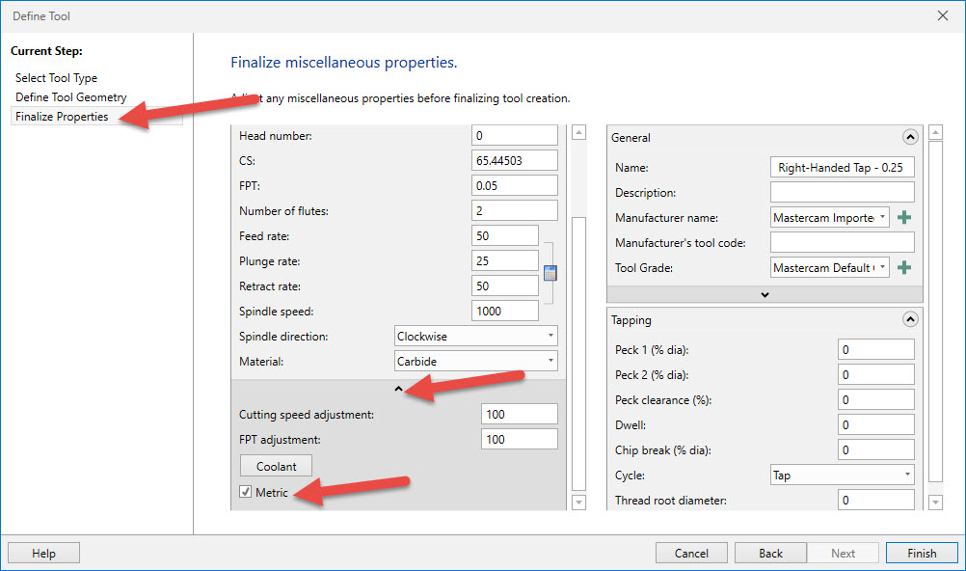Click Peck clearance (%) field
966x571 pixels.
875,399
